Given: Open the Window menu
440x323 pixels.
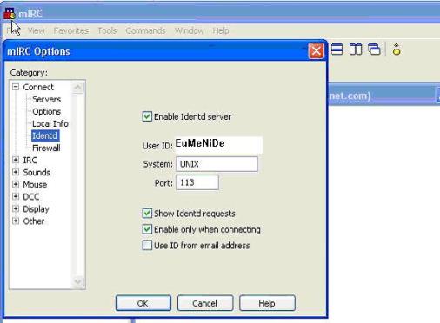Looking at the screenshot, I should (190, 30).
